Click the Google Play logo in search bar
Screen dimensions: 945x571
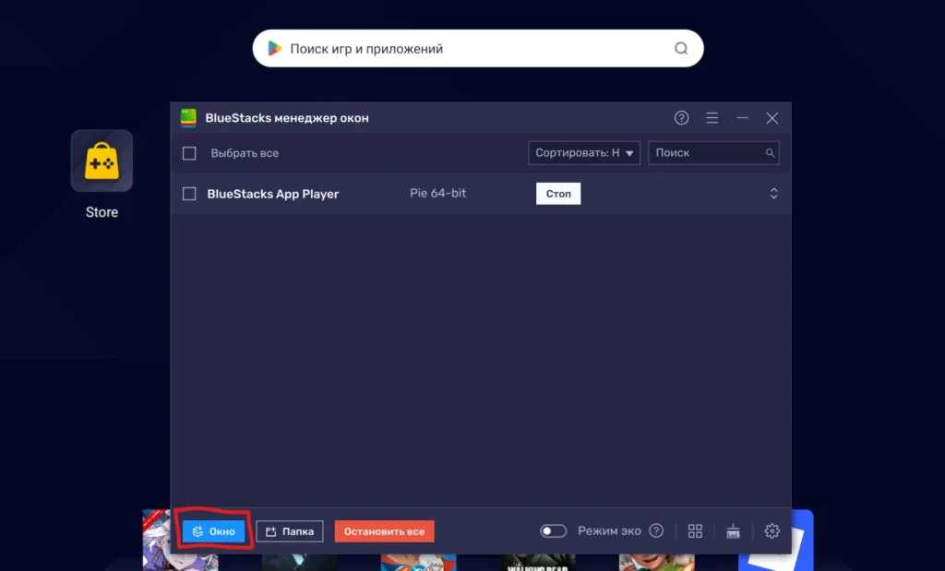pyautogui.click(x=274, y=49)
